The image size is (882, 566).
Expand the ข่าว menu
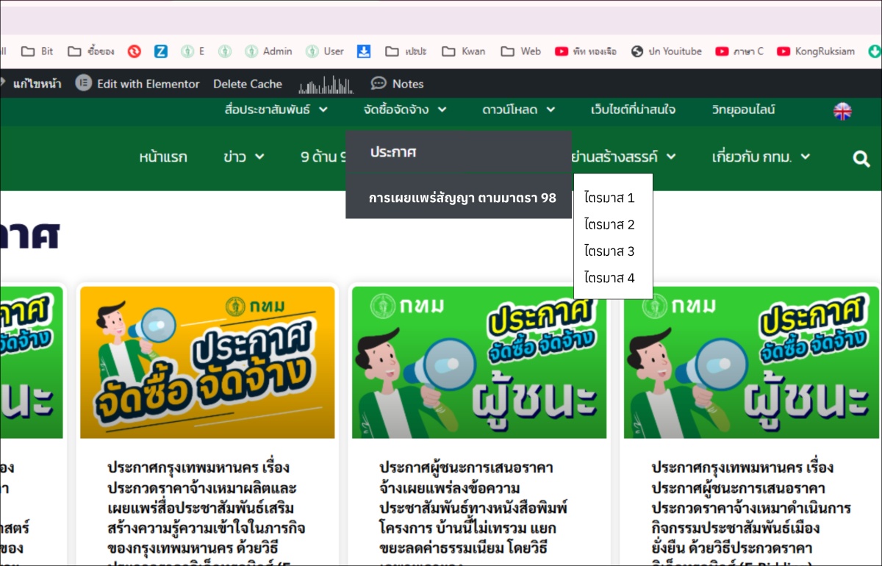pyautogui.click(x=244, y=157)
